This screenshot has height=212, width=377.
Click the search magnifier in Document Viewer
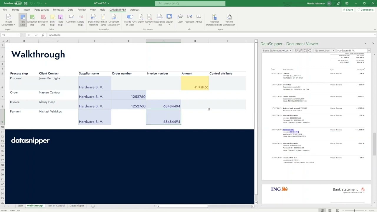click(368, 51)
